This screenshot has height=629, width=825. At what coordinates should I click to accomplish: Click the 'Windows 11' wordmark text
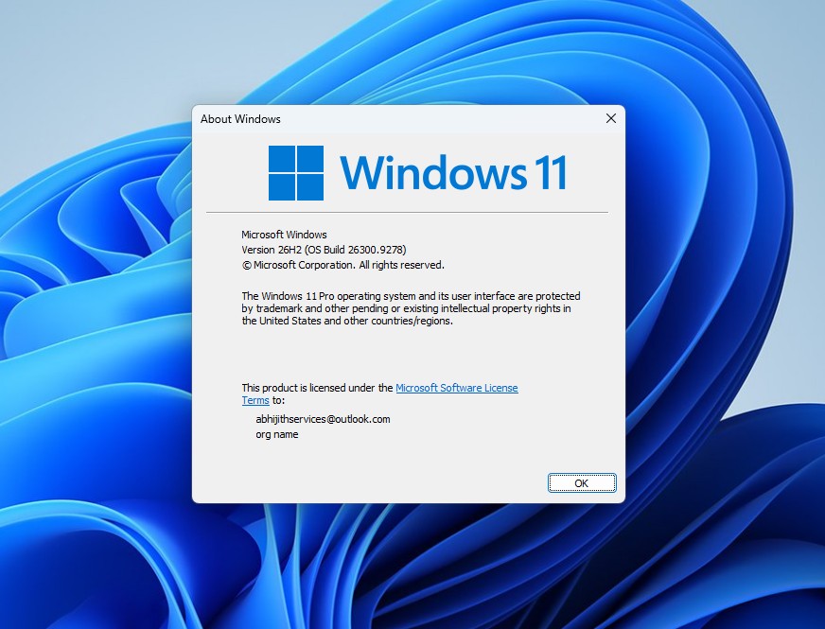point(454,172)
